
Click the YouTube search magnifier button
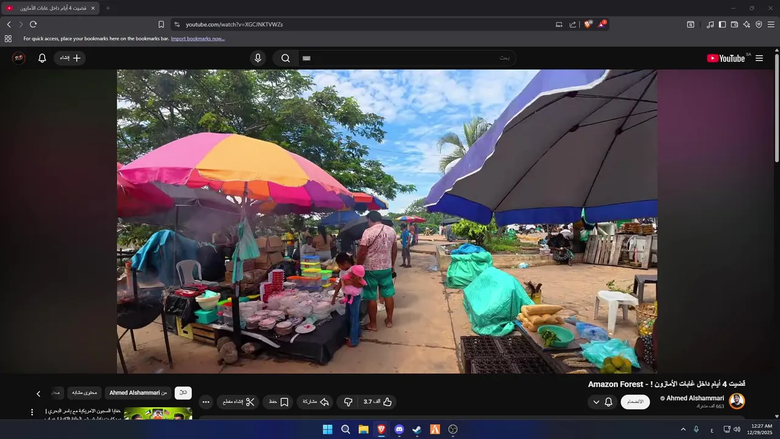point(285,58)
